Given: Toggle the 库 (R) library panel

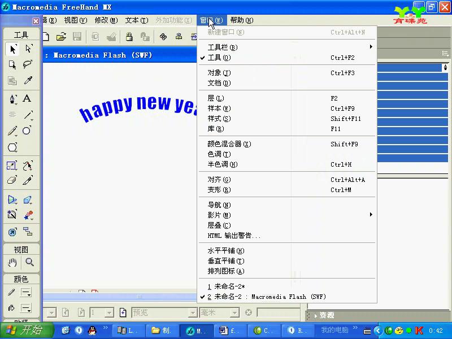Looking at the screenshot, I should point(287,129).
